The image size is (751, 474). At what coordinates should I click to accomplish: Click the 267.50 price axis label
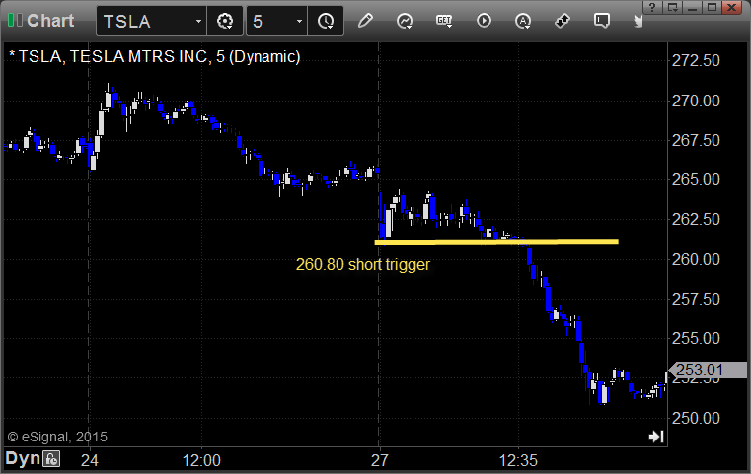696,140
